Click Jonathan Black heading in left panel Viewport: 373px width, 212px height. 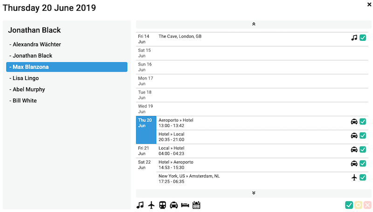[35, 30]
